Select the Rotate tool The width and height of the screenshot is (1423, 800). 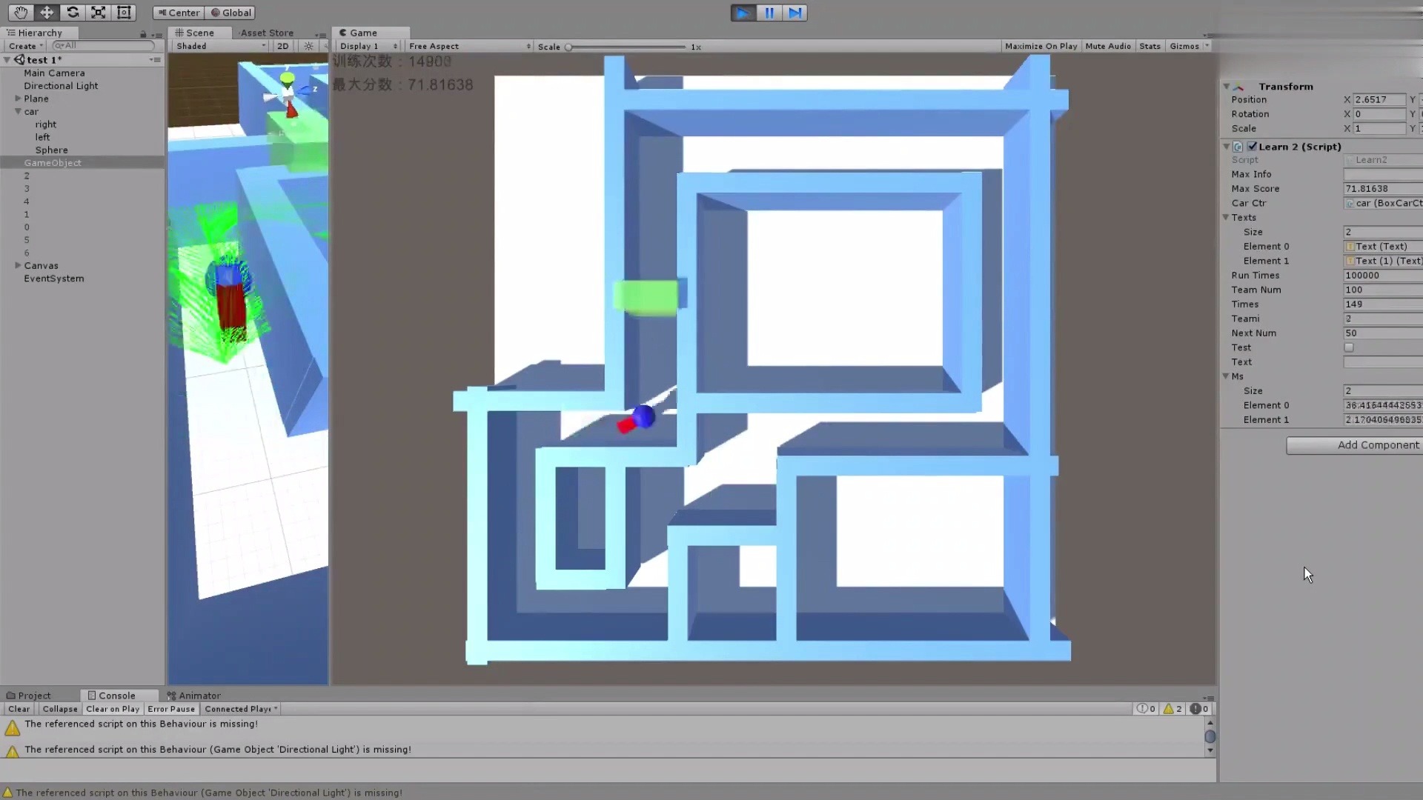pyautogui.click(x=73, y=13)
